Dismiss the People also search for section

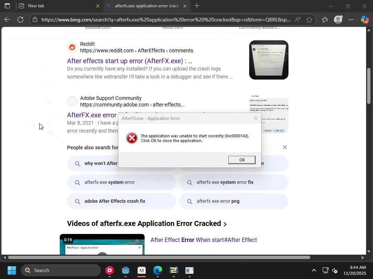(x=284, y=147)
